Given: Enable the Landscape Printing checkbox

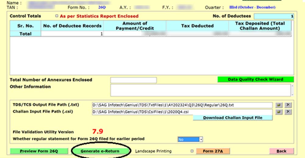Looking at the screenshot, I should (x=192, y=151).
